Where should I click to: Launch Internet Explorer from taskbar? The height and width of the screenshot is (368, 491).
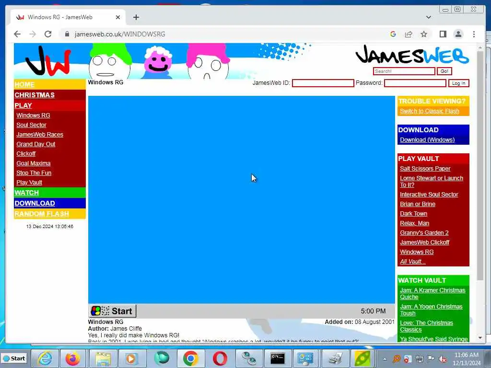point(45,358)
